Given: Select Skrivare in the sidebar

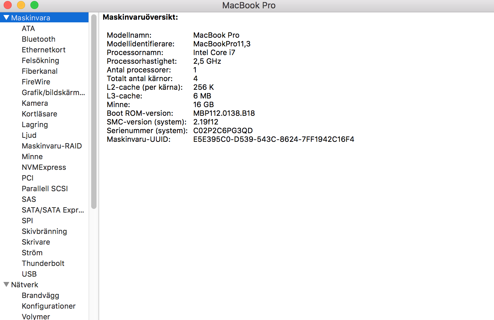Looking at the screenshot, I should tap(36, 242).
